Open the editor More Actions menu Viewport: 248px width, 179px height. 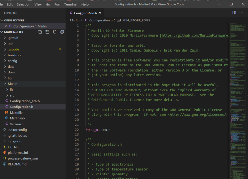pyautogui.click(x=243, y=13)
